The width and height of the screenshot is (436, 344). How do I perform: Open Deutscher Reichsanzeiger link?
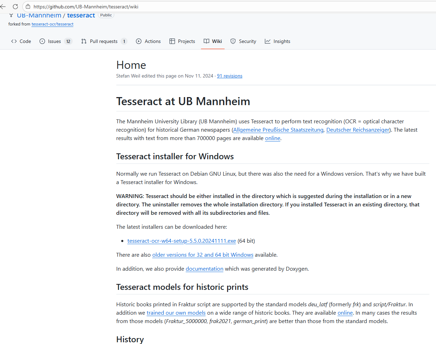358,130
